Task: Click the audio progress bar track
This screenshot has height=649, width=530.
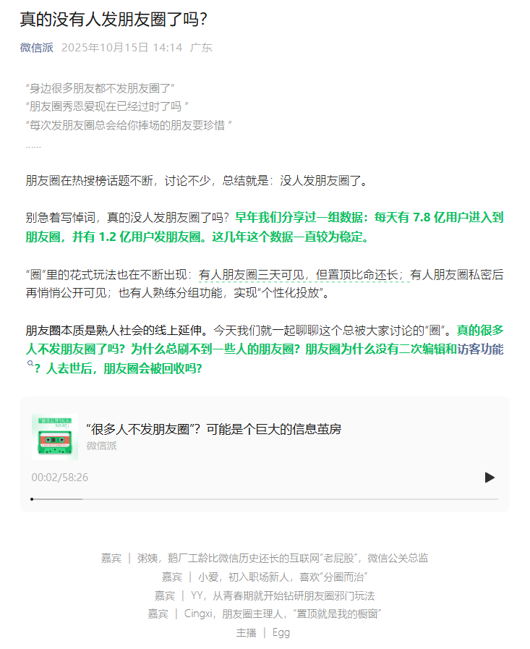Action: coord(265,499)
